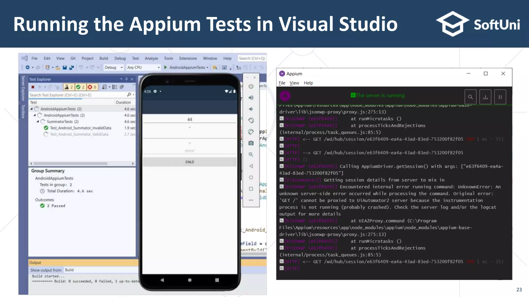Click the Undo icon in Visual Studio
Image resolution: width=529 pixels, height=297 pixels.
[x=81, y=67]
